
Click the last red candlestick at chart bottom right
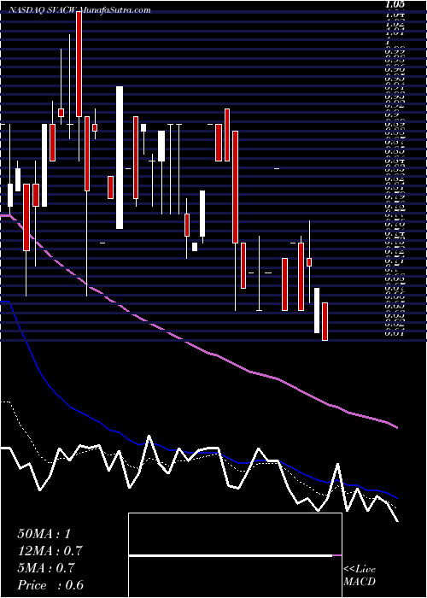click(x=325, y=321)
